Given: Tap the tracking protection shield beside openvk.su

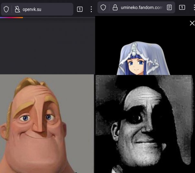Looking at the screenshot, I should point(6,9).
